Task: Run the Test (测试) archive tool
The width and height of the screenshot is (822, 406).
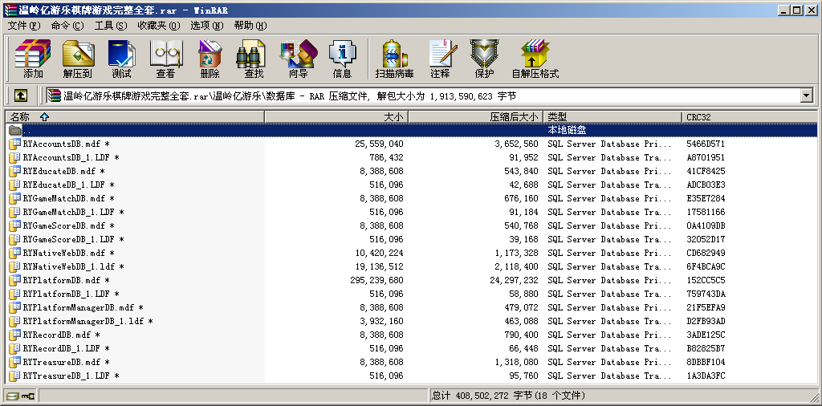Action: point(121,59)
